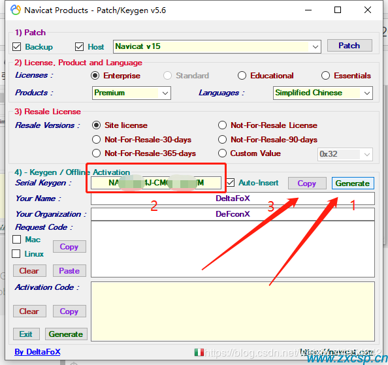
Task: Select the Site license radio button
Action: click(x=96, y=125)
